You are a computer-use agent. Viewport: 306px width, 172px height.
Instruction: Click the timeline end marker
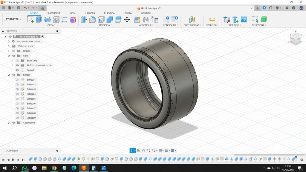[x=296, y=157]
